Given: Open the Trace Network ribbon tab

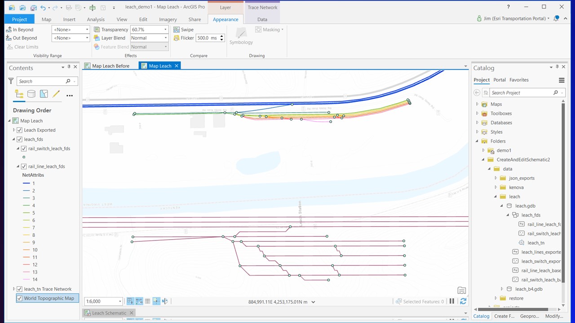Looking at the screenshot, I should [x=262, y=7].
